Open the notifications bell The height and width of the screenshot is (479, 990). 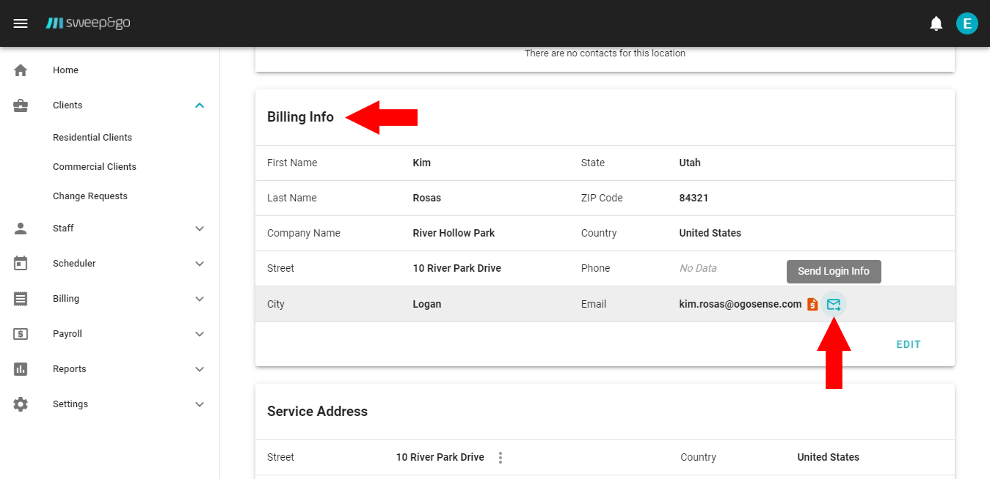936,23
